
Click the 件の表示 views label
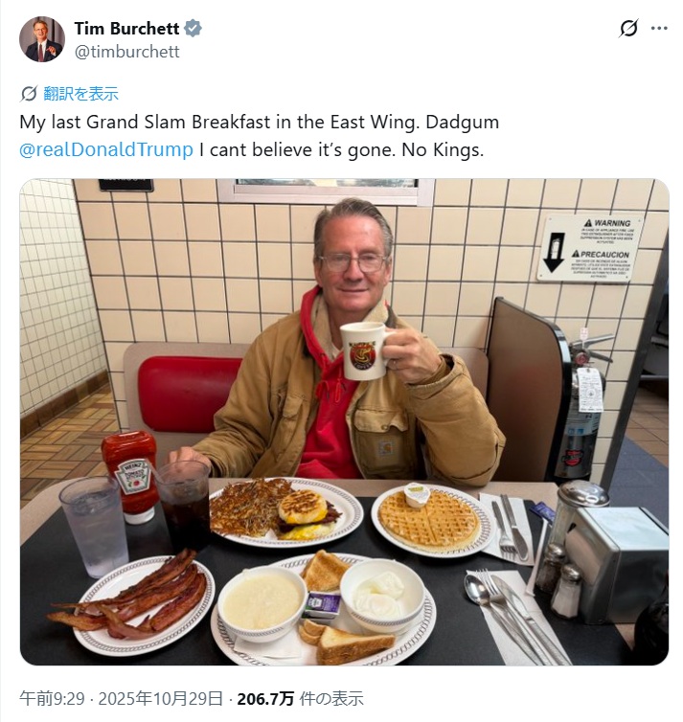pyautogui.click(x=331, y=698)
